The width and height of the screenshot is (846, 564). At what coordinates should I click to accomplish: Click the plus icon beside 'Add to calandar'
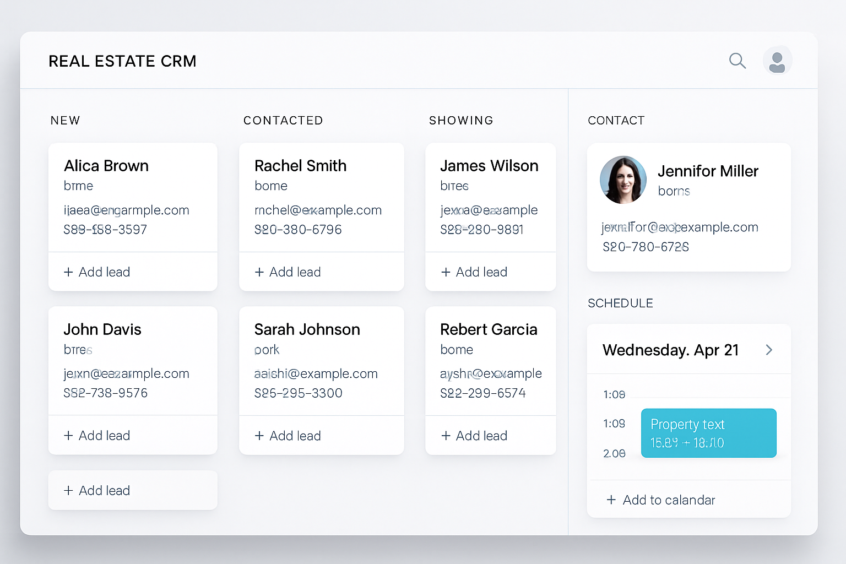[x=612, y=500]
